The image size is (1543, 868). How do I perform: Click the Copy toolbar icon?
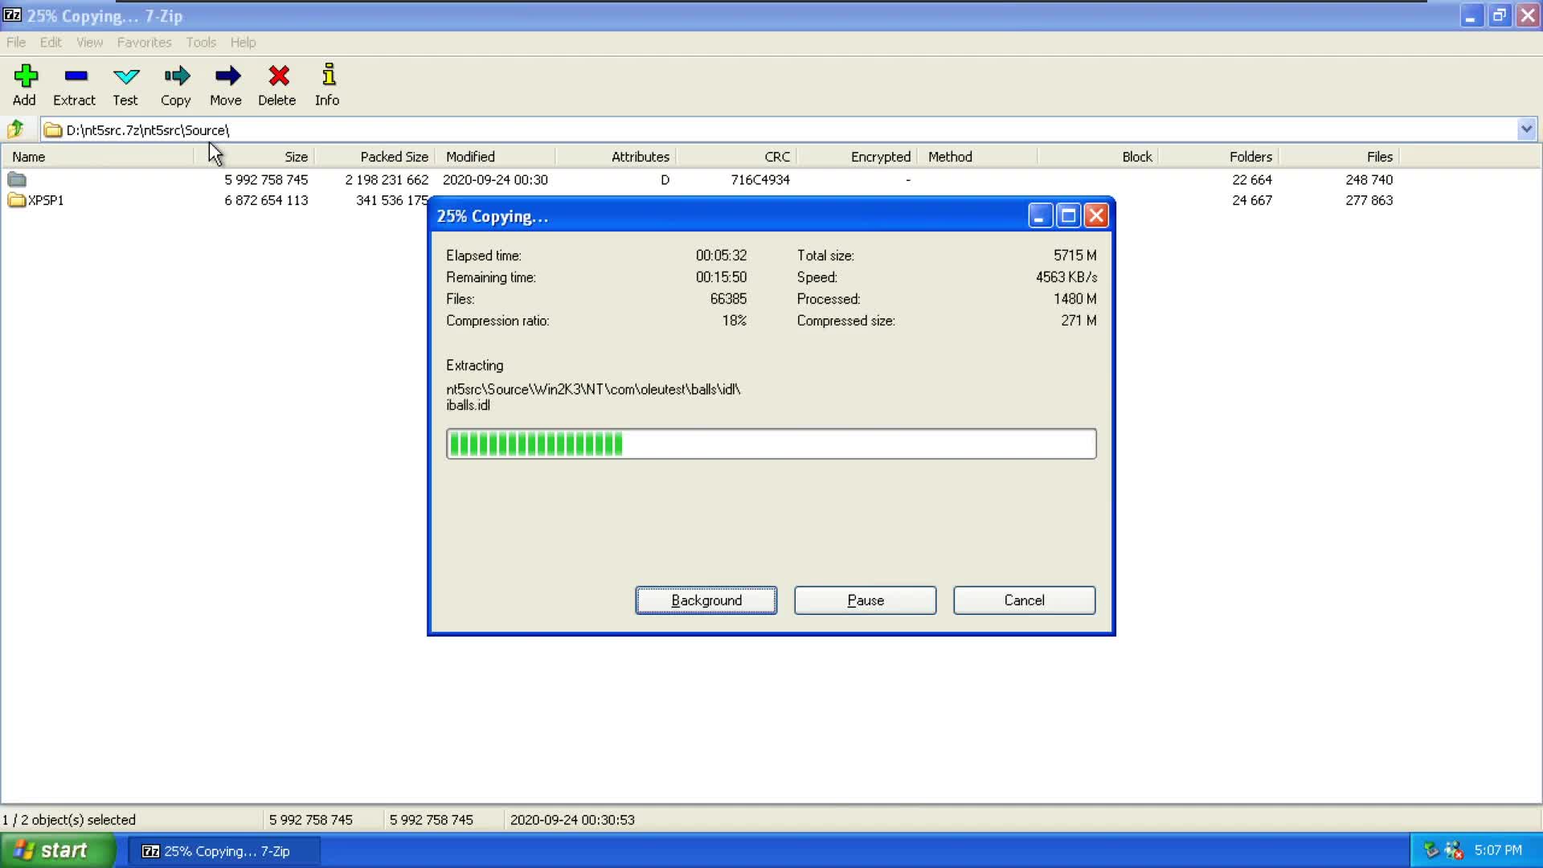tap(176, 84)
